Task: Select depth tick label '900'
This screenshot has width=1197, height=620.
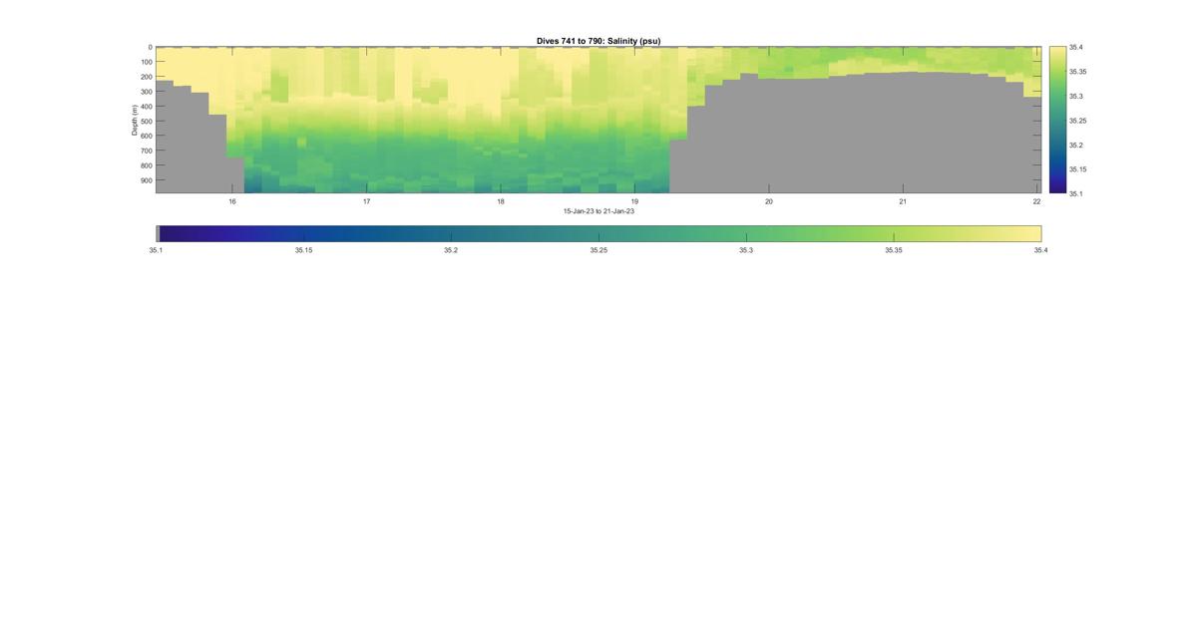Action: click(146, 180)
